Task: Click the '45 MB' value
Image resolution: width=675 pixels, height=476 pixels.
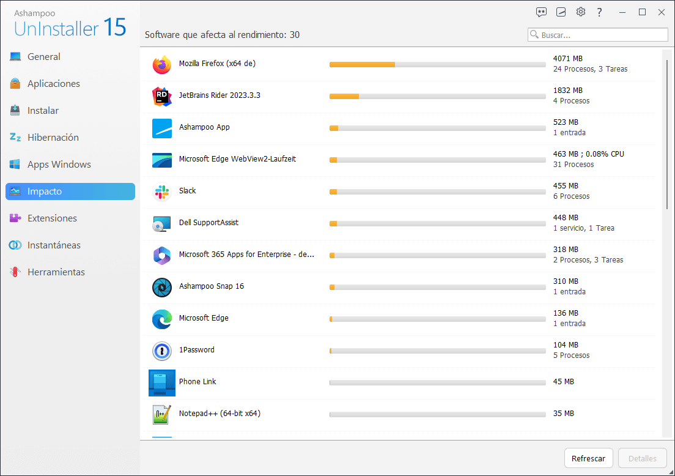Action: (x=564, y=382)
